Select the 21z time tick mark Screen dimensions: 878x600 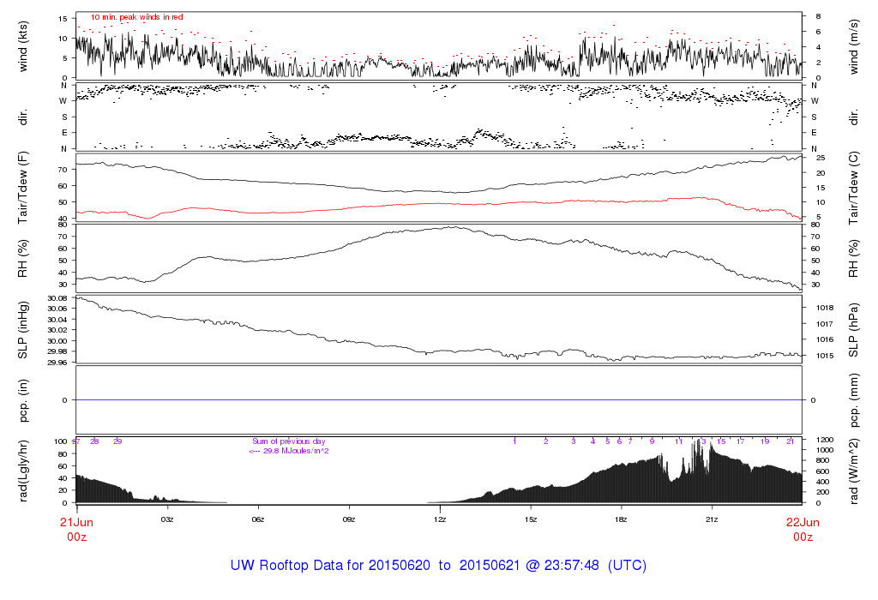712,519
